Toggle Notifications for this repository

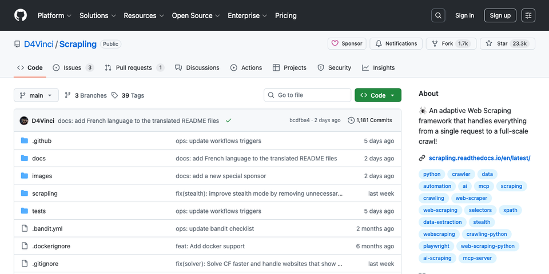396,43
